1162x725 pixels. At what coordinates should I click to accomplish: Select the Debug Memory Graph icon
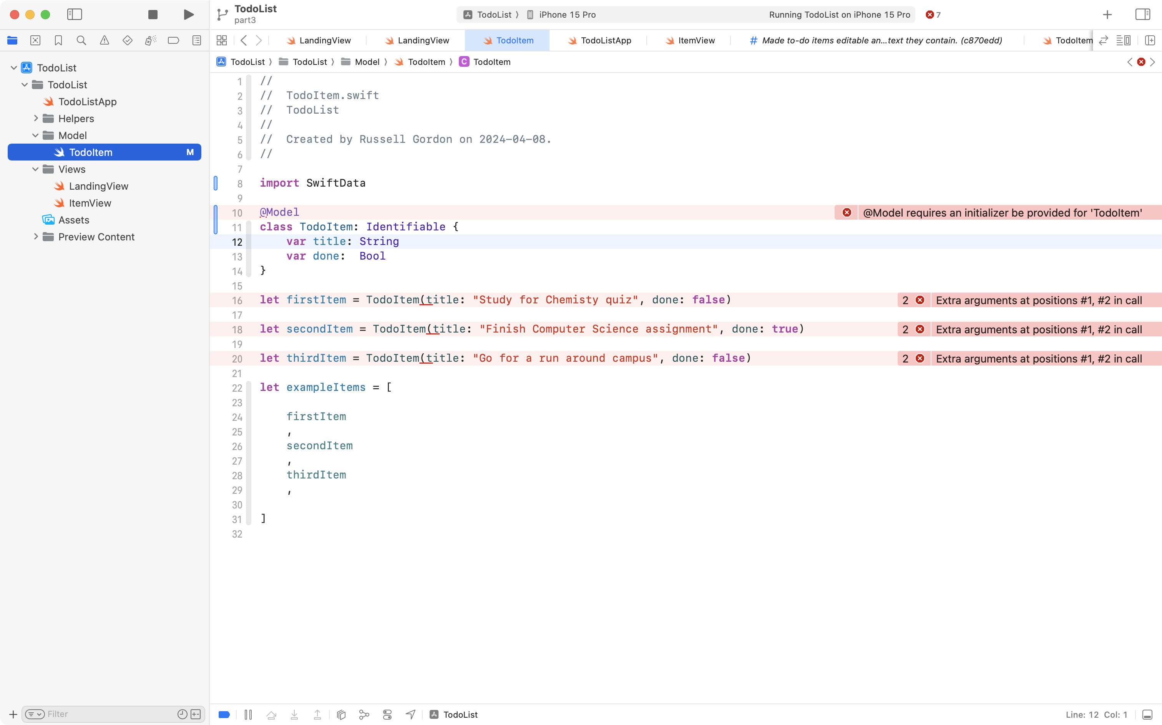(x=364, y=714)
